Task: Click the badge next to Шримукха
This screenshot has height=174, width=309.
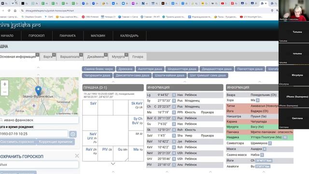Action: coord(270,143)
